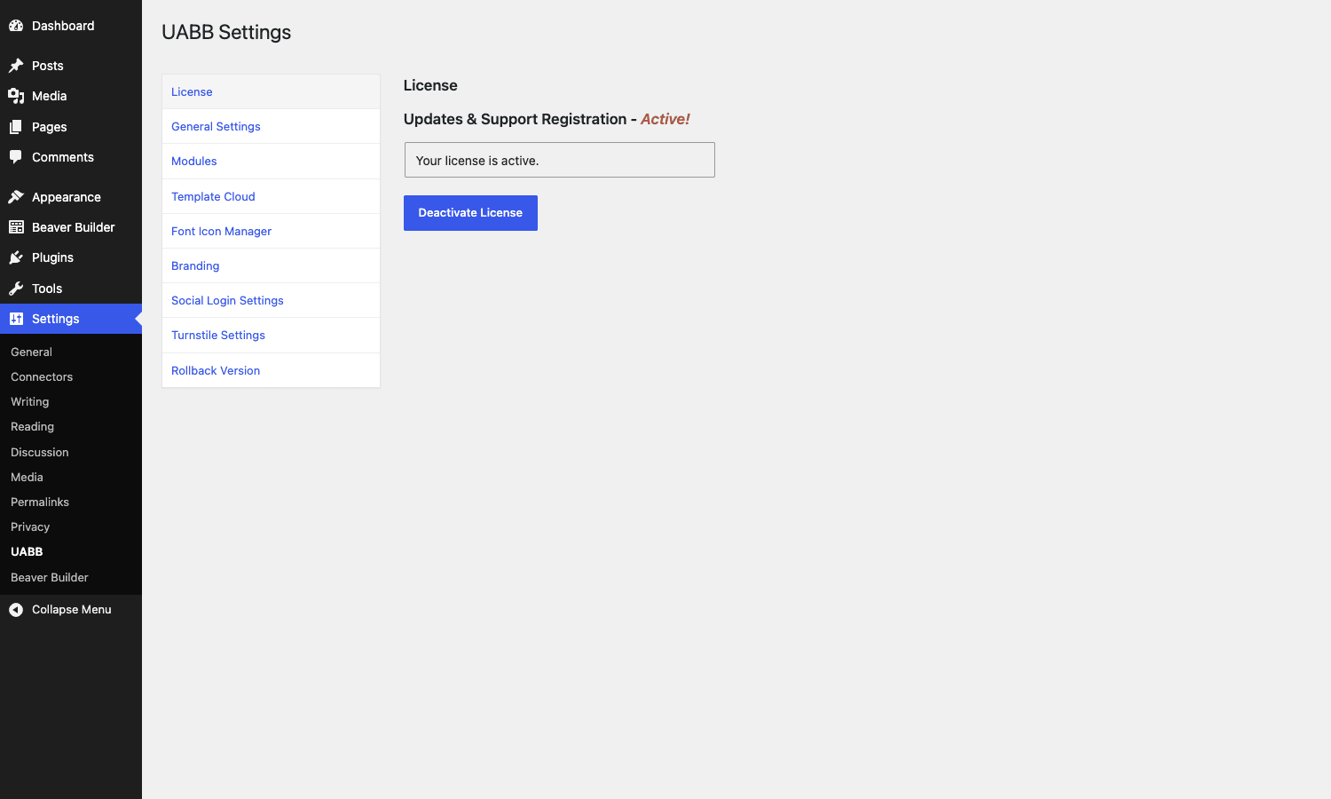This screenshot has width=1331, height=799.
Task: Open Writing settings submenu
Action: coord(29,402)
